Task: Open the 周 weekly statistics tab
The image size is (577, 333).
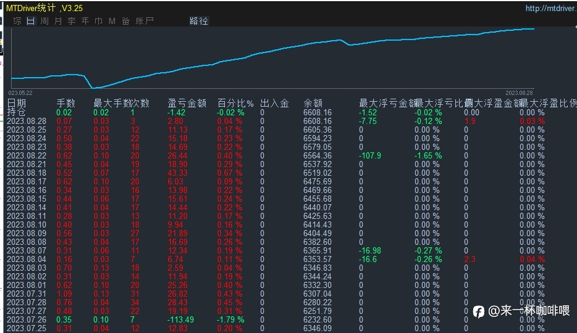Action: 44,21
